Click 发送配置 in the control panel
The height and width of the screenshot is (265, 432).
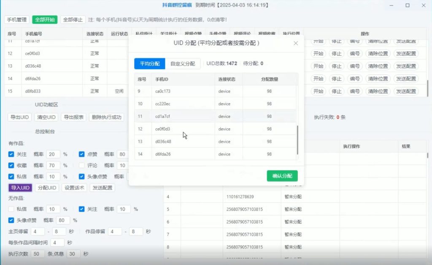coord(103,188)
